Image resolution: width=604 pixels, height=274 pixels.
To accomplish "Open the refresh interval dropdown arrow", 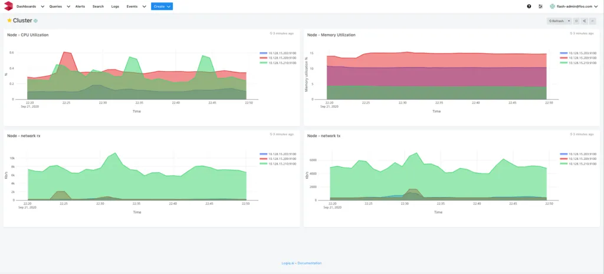I will (569, 21).
